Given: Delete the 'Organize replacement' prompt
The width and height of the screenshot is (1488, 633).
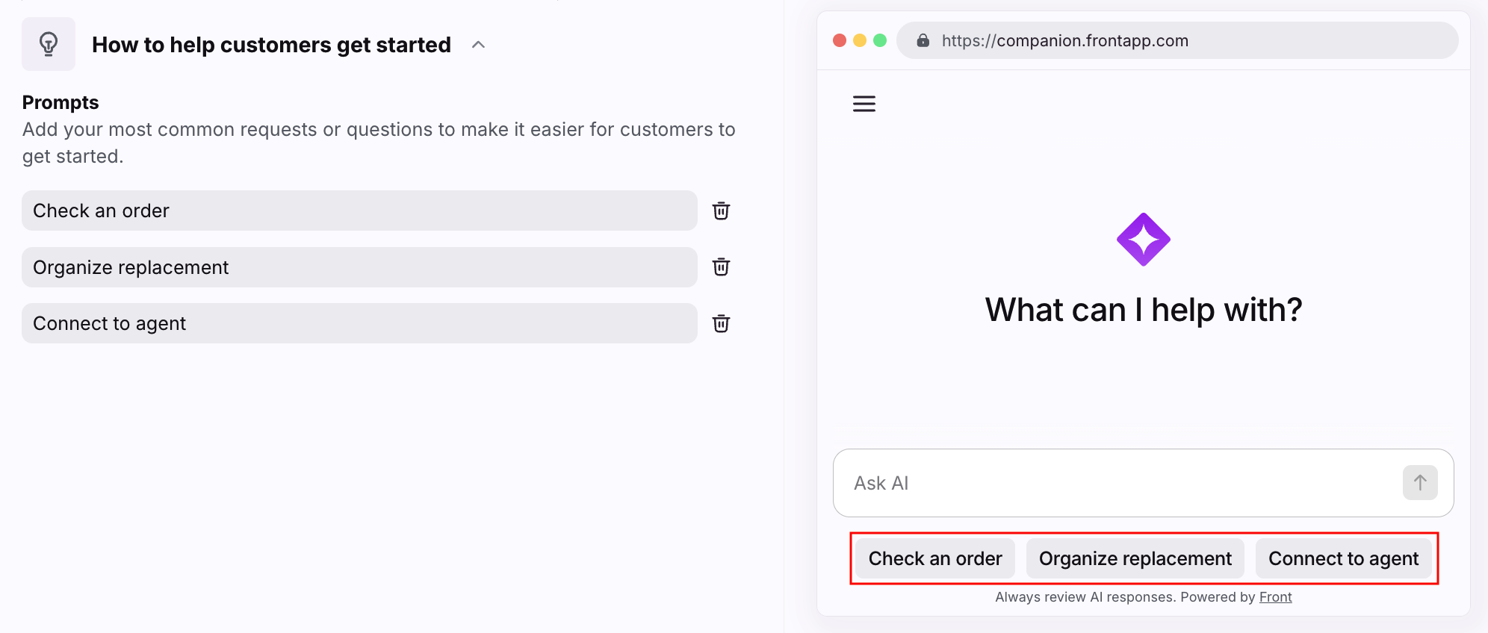Looking at the screenshot, I should point(721,267).
